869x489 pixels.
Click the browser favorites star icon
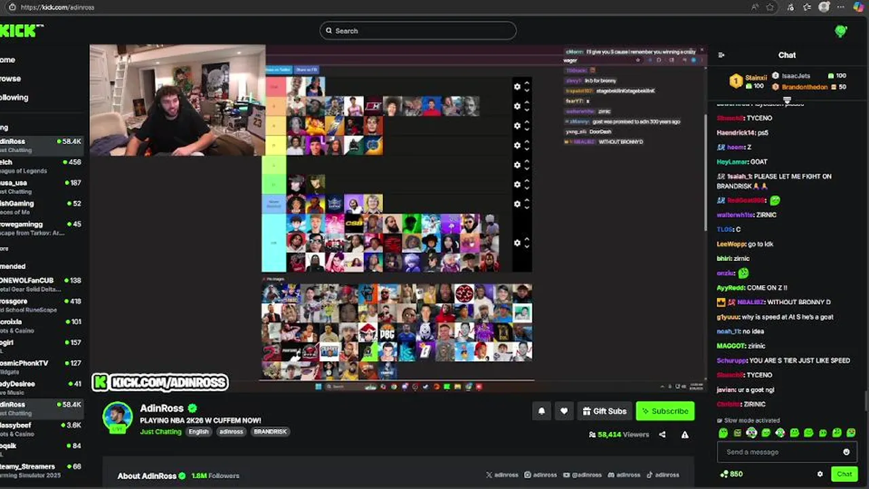coord(771,7)
